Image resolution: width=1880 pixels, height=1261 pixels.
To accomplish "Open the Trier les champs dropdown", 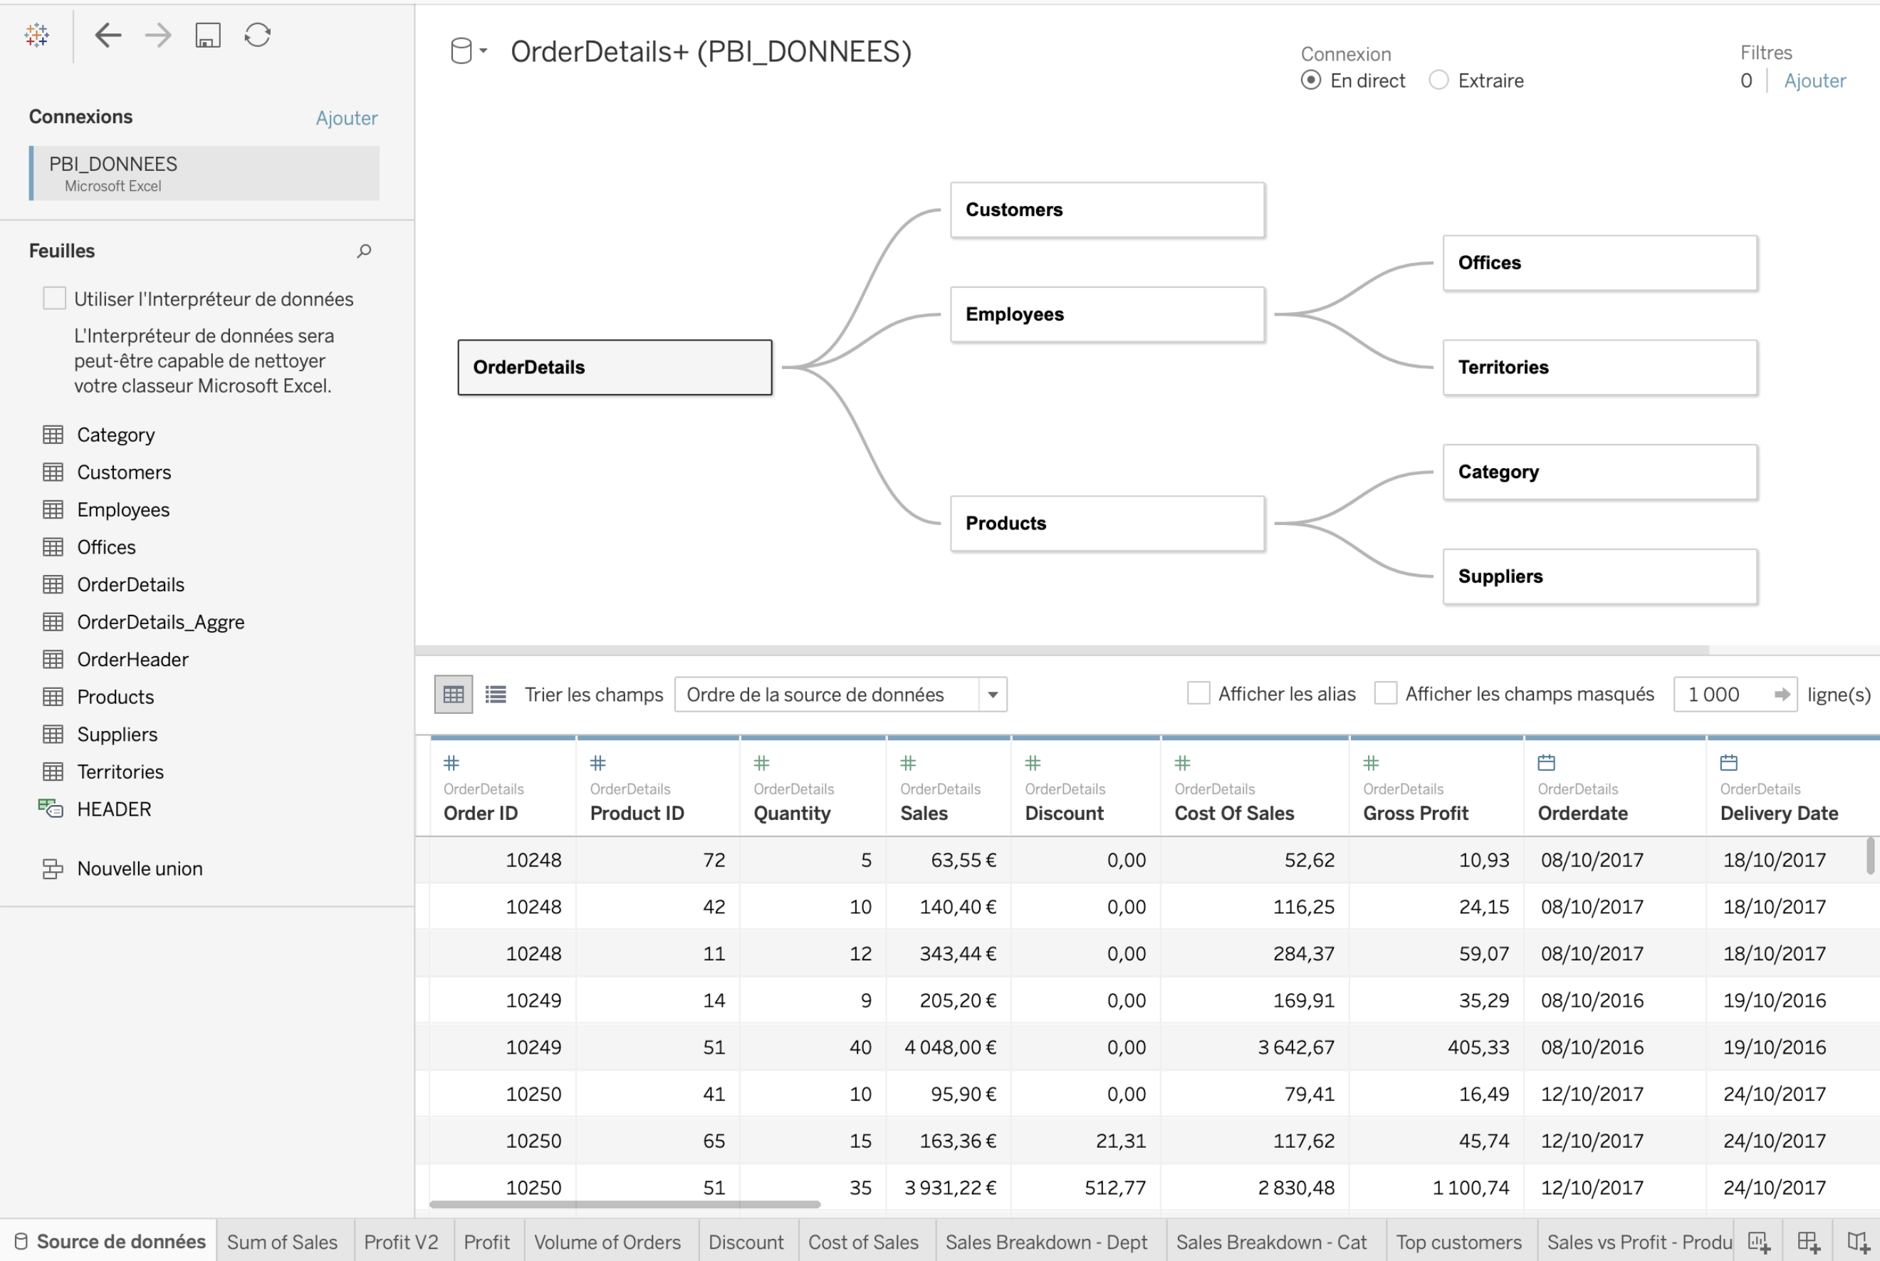I will (841, 694).
